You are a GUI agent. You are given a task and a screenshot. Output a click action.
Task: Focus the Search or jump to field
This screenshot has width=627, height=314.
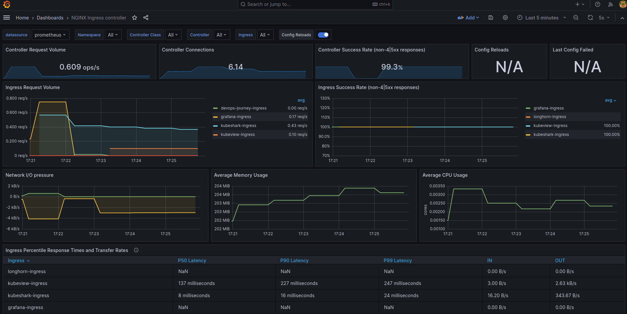tap(315, 4)
